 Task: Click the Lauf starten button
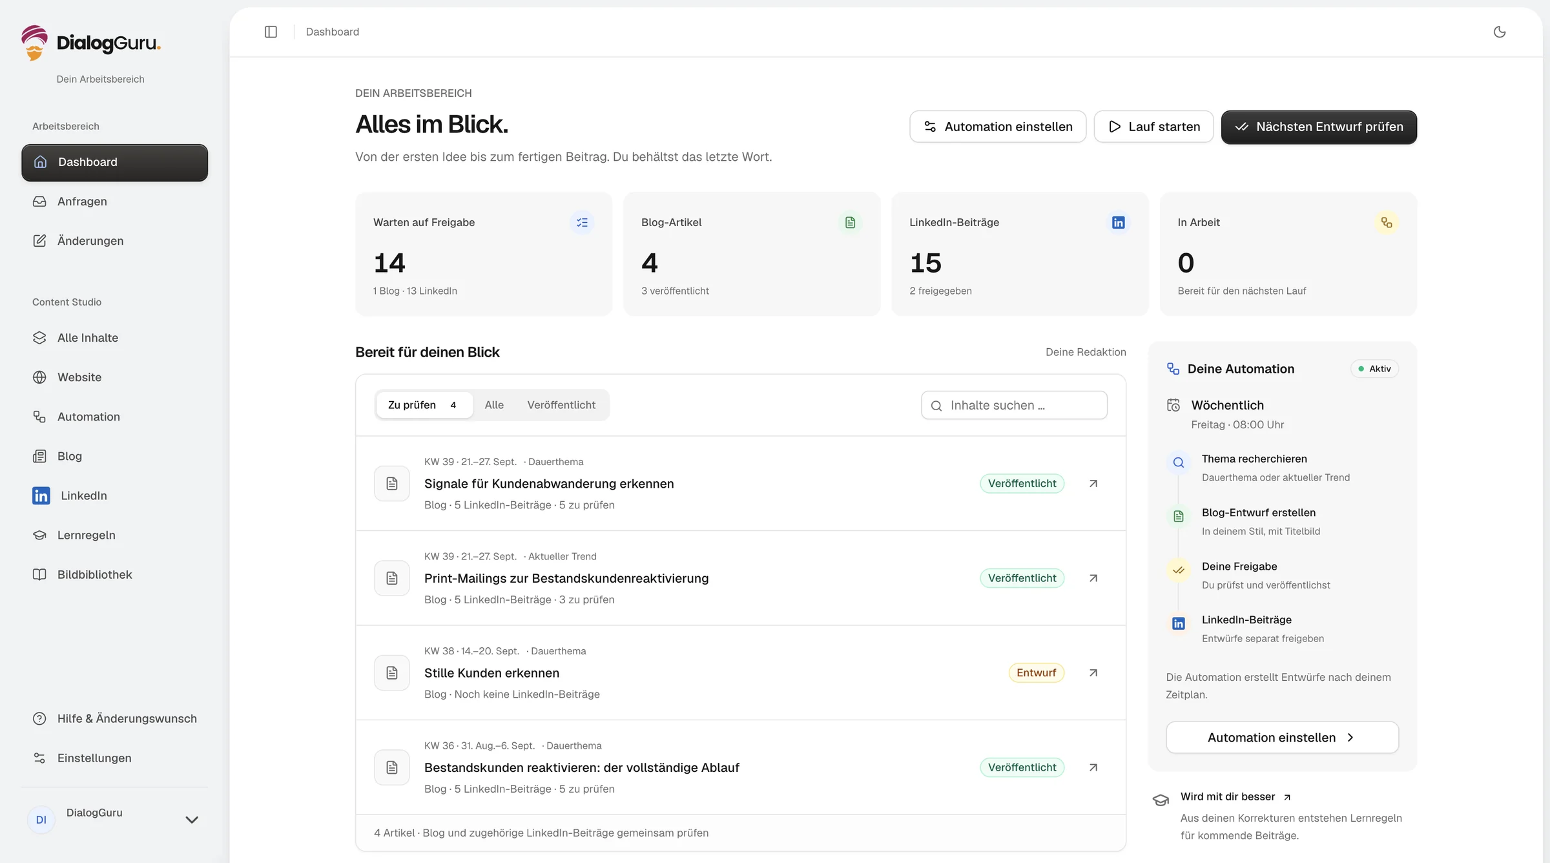tap(1153, 127)
